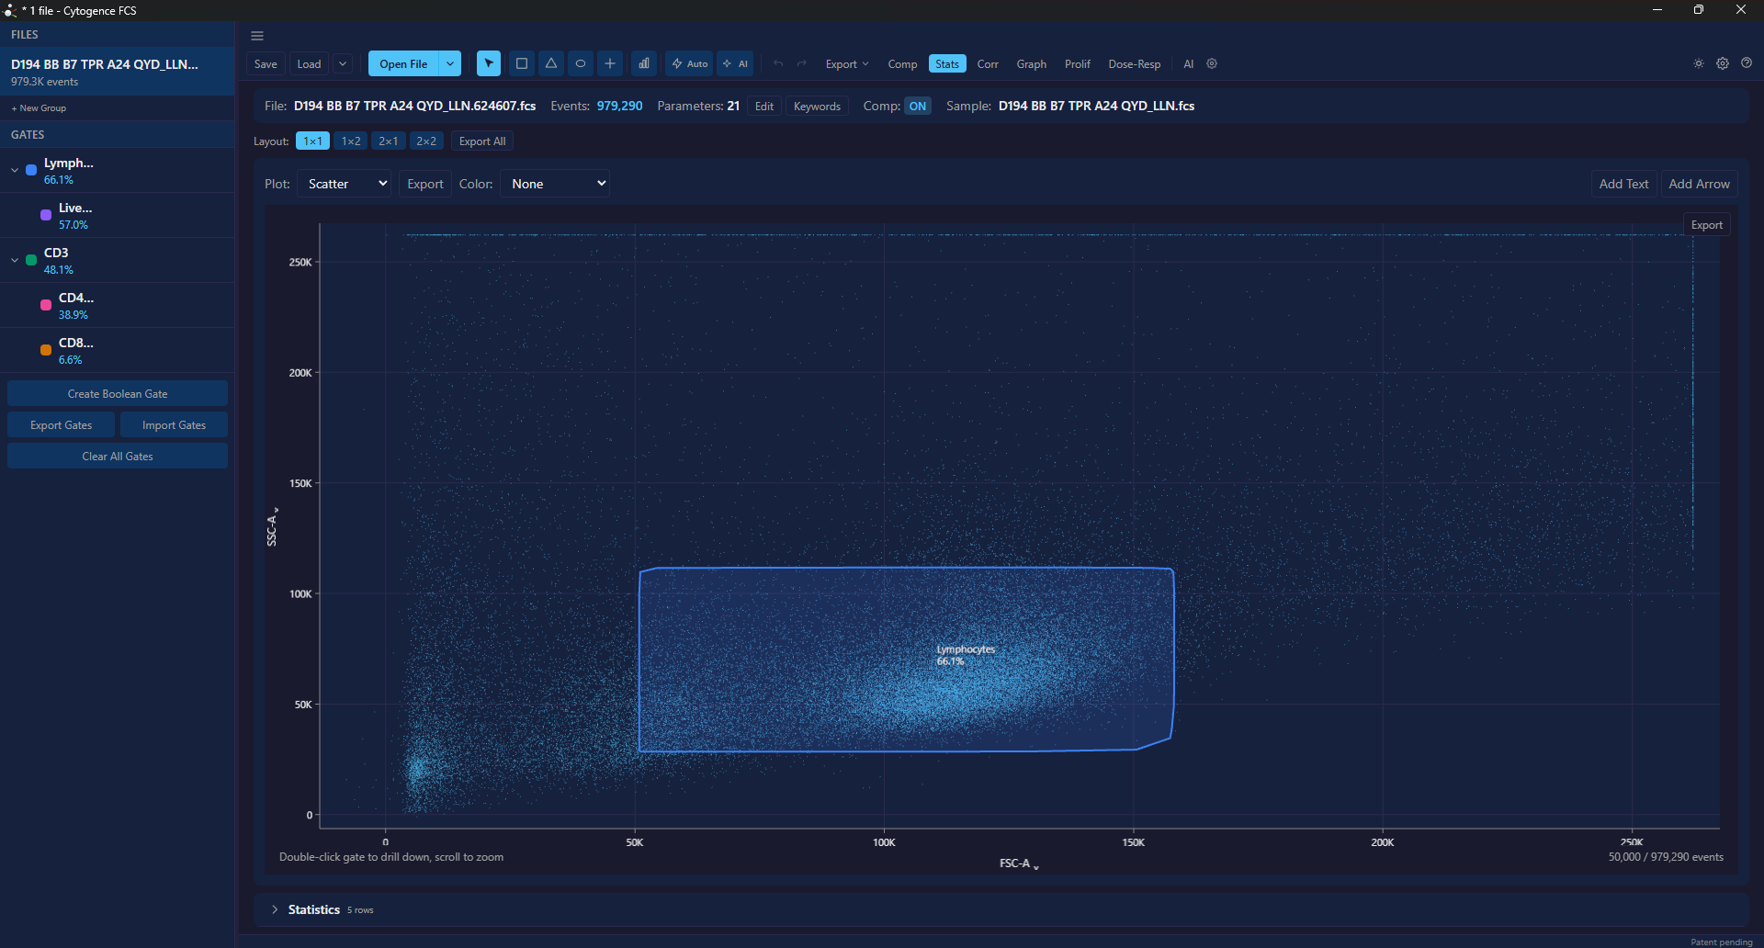
Task: Switch layout to 1×2
Action: click(351, 141)
